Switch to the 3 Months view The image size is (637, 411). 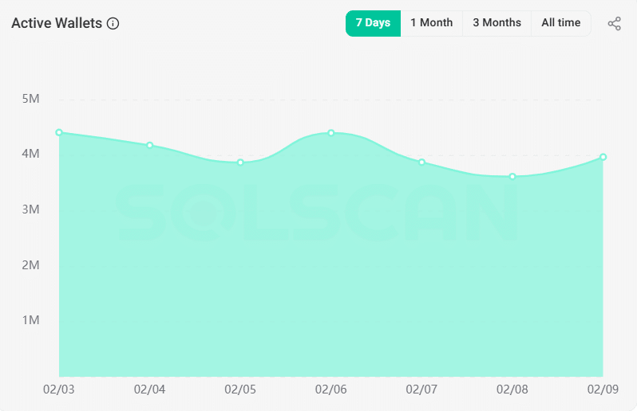coord(497,23)
